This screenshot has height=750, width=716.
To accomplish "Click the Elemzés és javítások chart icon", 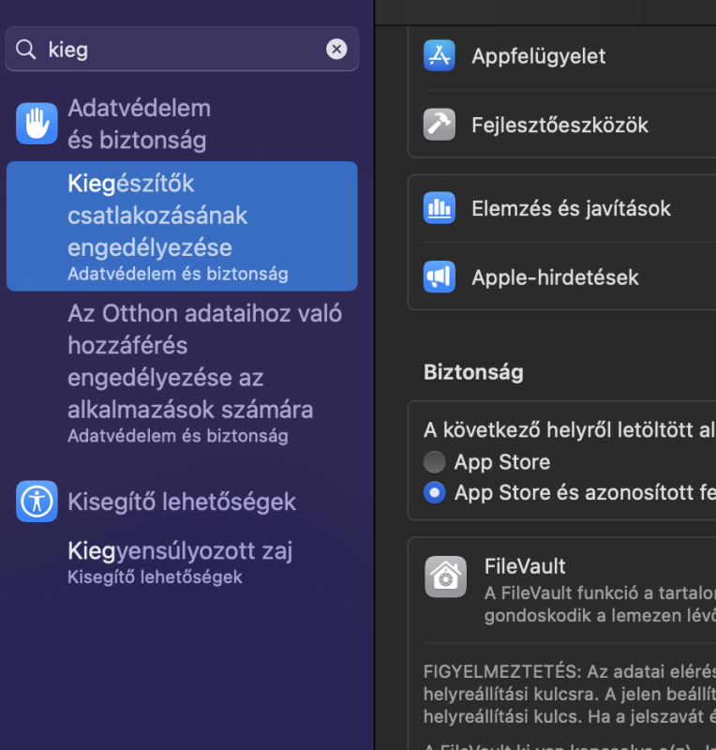I will (x=439, y=208).
